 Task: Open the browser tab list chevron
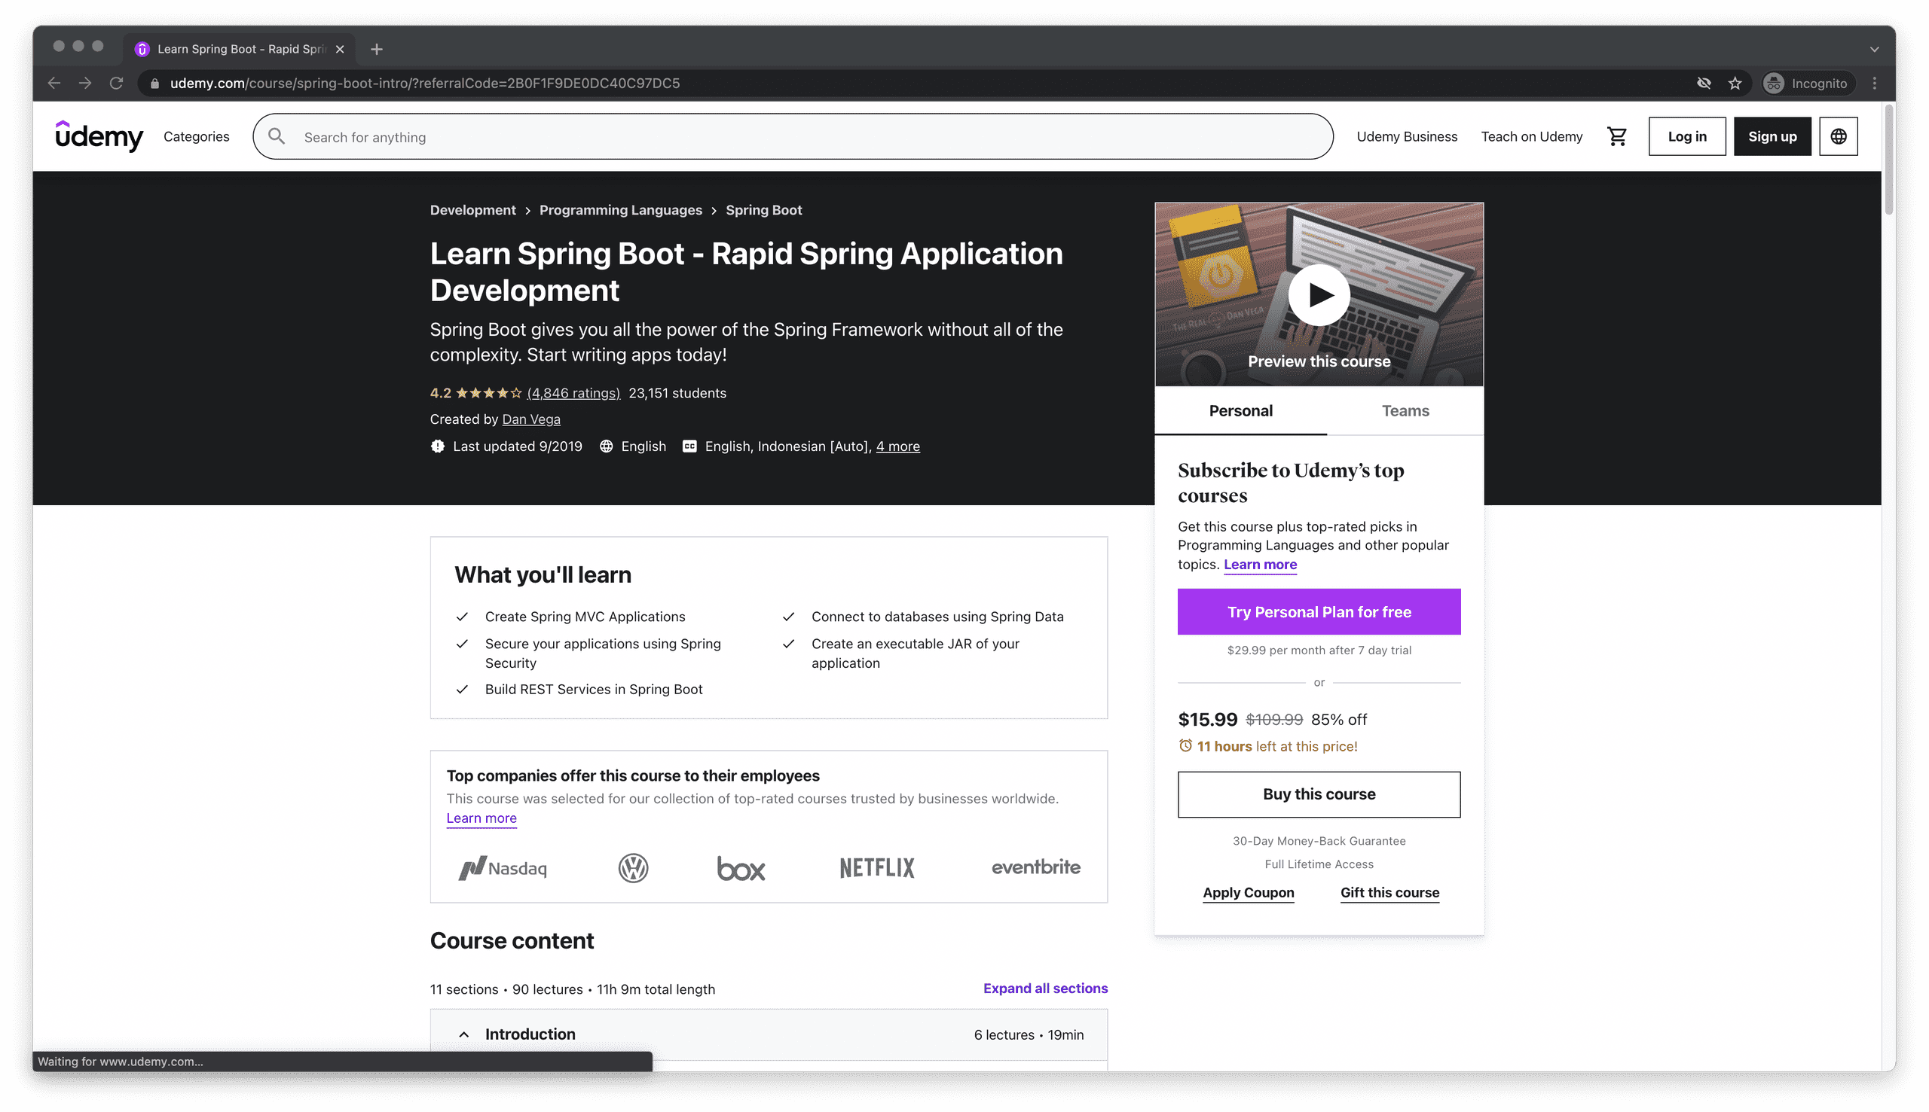pyautogui.click(x=1874, y=48)
